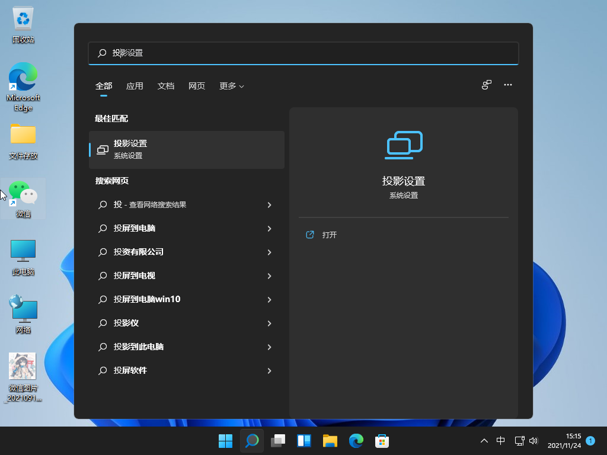Open Microsoft Store from the taskbar
The height and width of the screenshot is (455, 607).
[x=381, y=441]
